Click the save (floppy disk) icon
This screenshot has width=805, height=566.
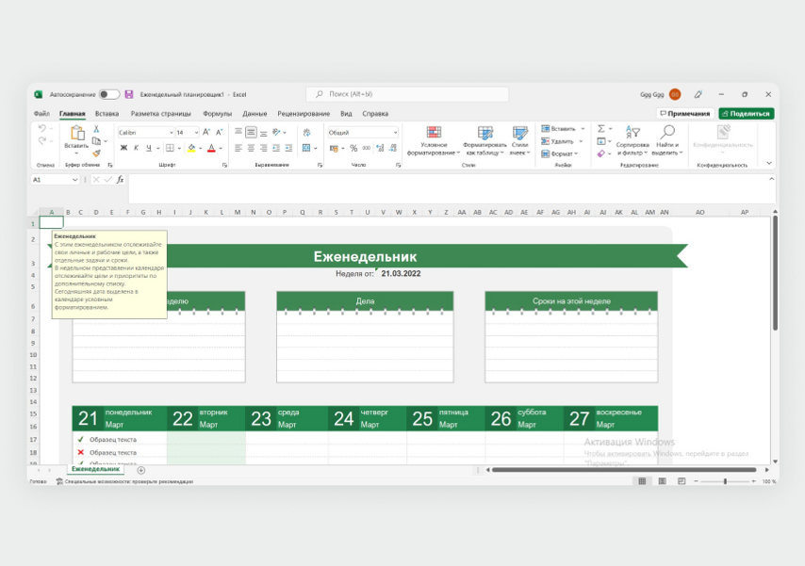pos(129,94)
